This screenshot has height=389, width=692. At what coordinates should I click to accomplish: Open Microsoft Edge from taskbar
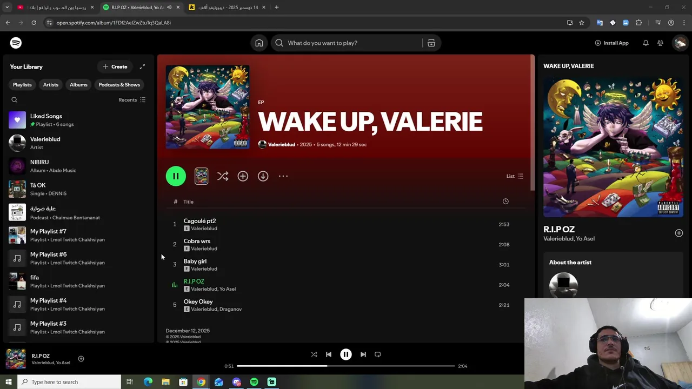point(148,382)
